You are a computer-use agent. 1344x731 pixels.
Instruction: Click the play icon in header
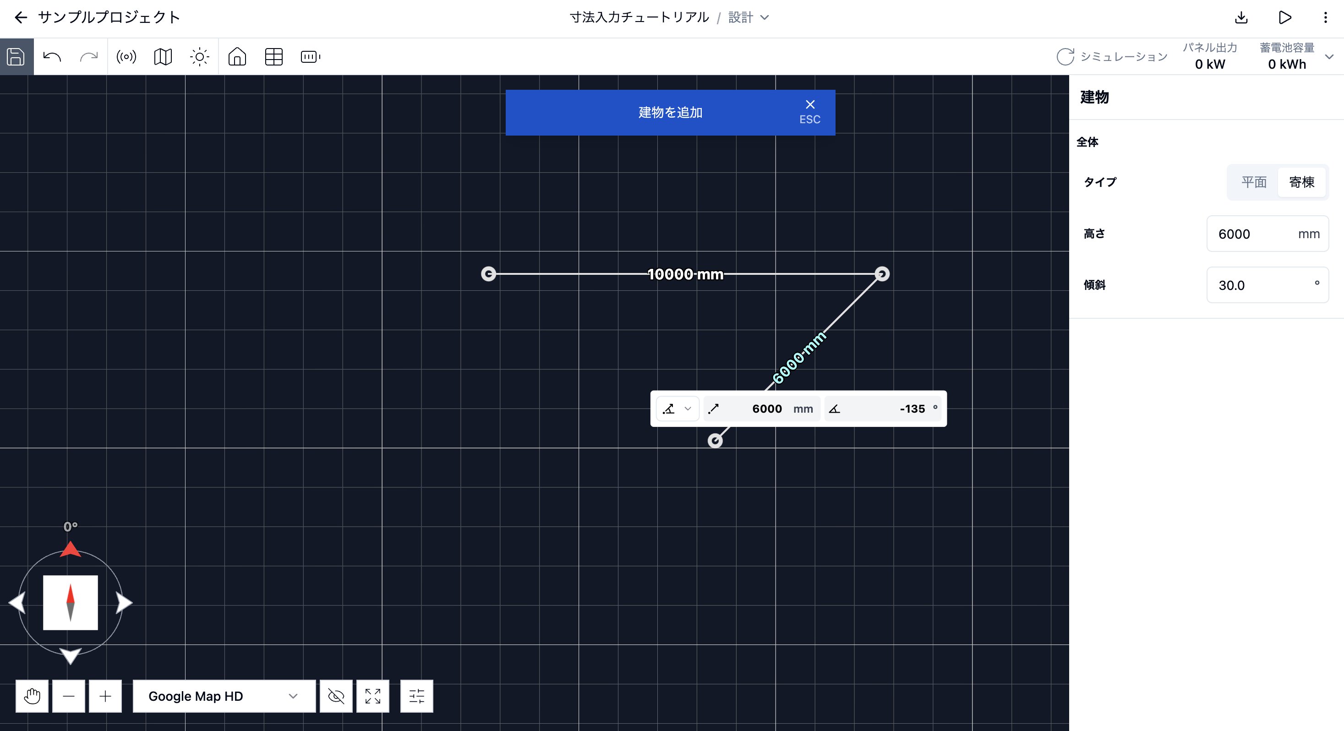coord(1284,18)
